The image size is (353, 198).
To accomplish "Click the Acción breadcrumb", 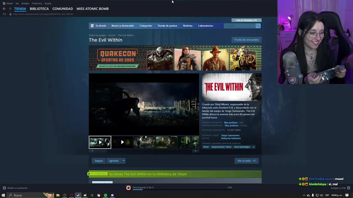I will 112,35.
